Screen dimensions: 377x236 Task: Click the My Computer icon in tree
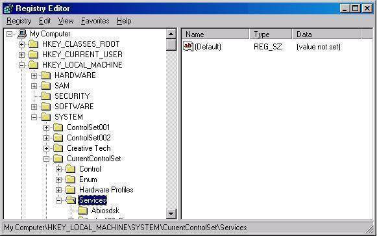click(21, 34)
